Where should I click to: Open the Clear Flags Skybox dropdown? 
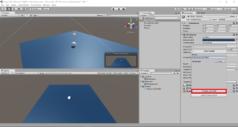click(x=220, y=37)
